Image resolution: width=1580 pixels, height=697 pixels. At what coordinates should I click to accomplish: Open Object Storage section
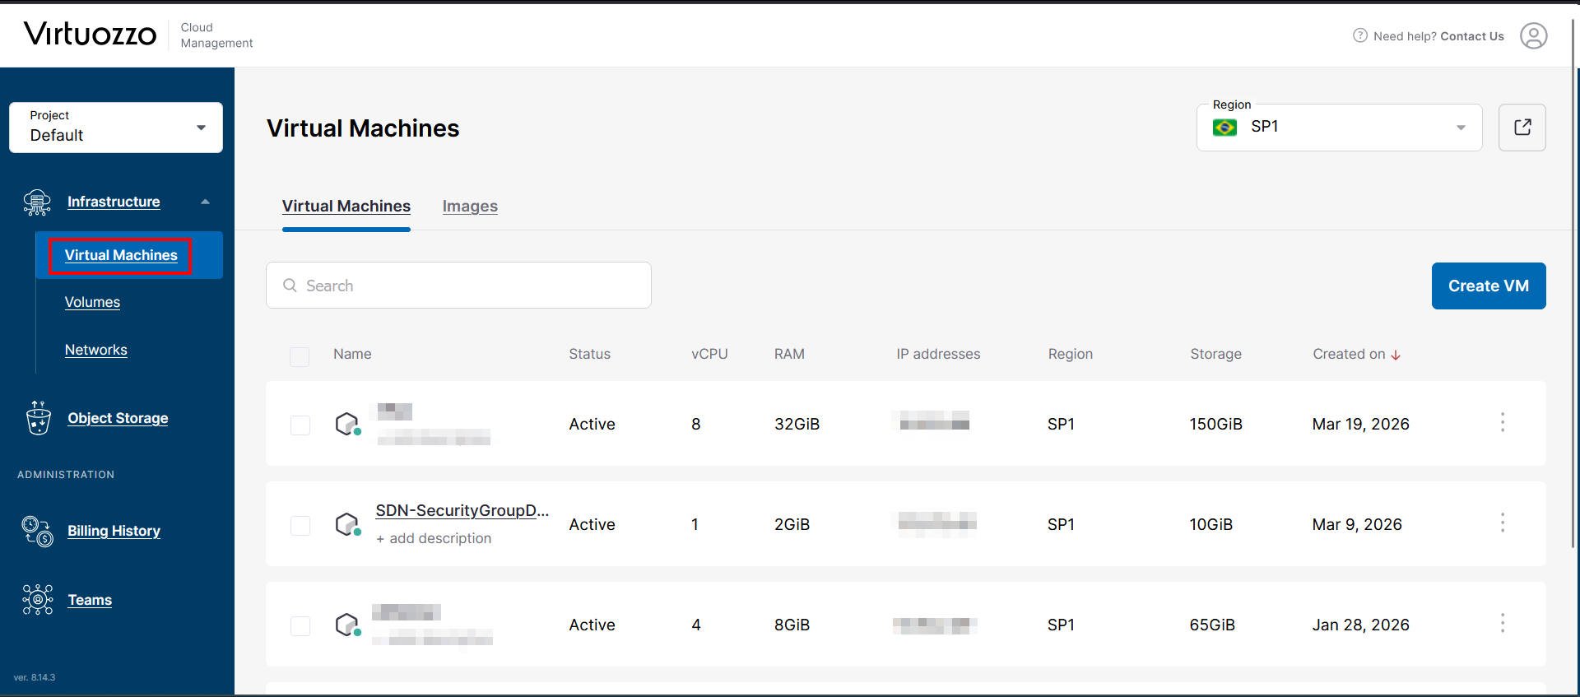(x=118, y=418)
